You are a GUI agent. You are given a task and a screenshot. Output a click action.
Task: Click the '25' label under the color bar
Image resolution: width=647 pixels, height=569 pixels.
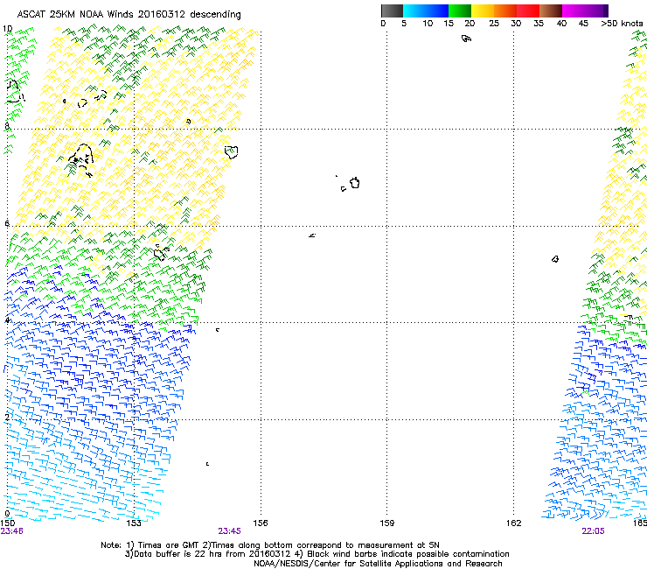pos(494,24)
